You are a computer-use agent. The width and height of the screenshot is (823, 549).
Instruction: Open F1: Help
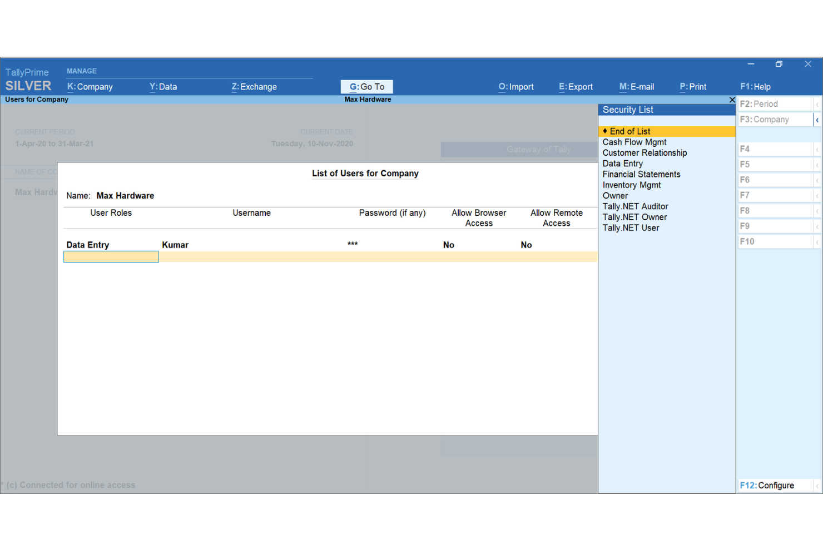click(x=755, y=87)
